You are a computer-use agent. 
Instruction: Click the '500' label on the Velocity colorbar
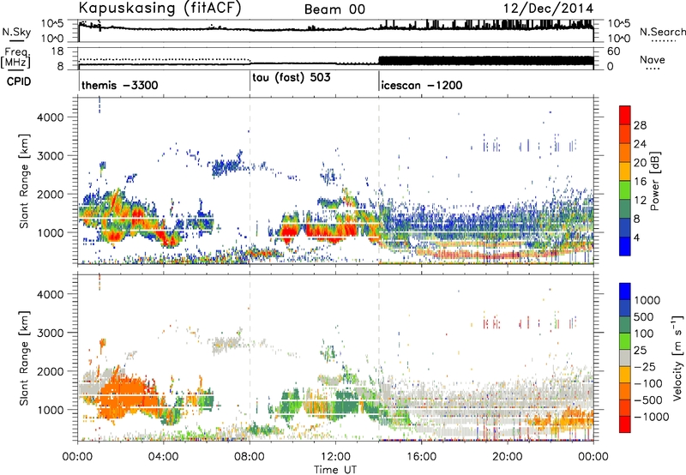coord(644,316)
